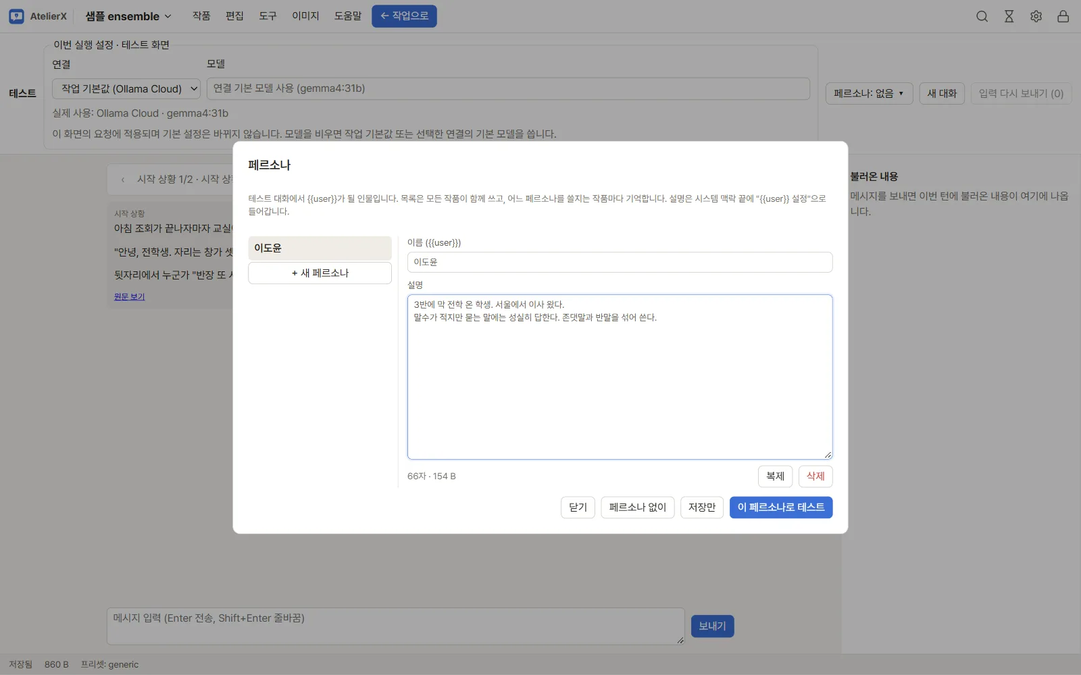Click the 모델 input field
Image resolution: width=1081 pixels, height=675 pixels.
[x=508, y=88]
